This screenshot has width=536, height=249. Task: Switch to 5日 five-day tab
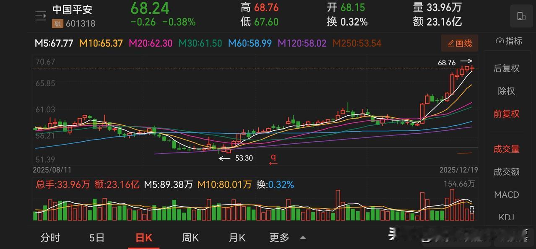pyautogui.click(x=97, y=238)
